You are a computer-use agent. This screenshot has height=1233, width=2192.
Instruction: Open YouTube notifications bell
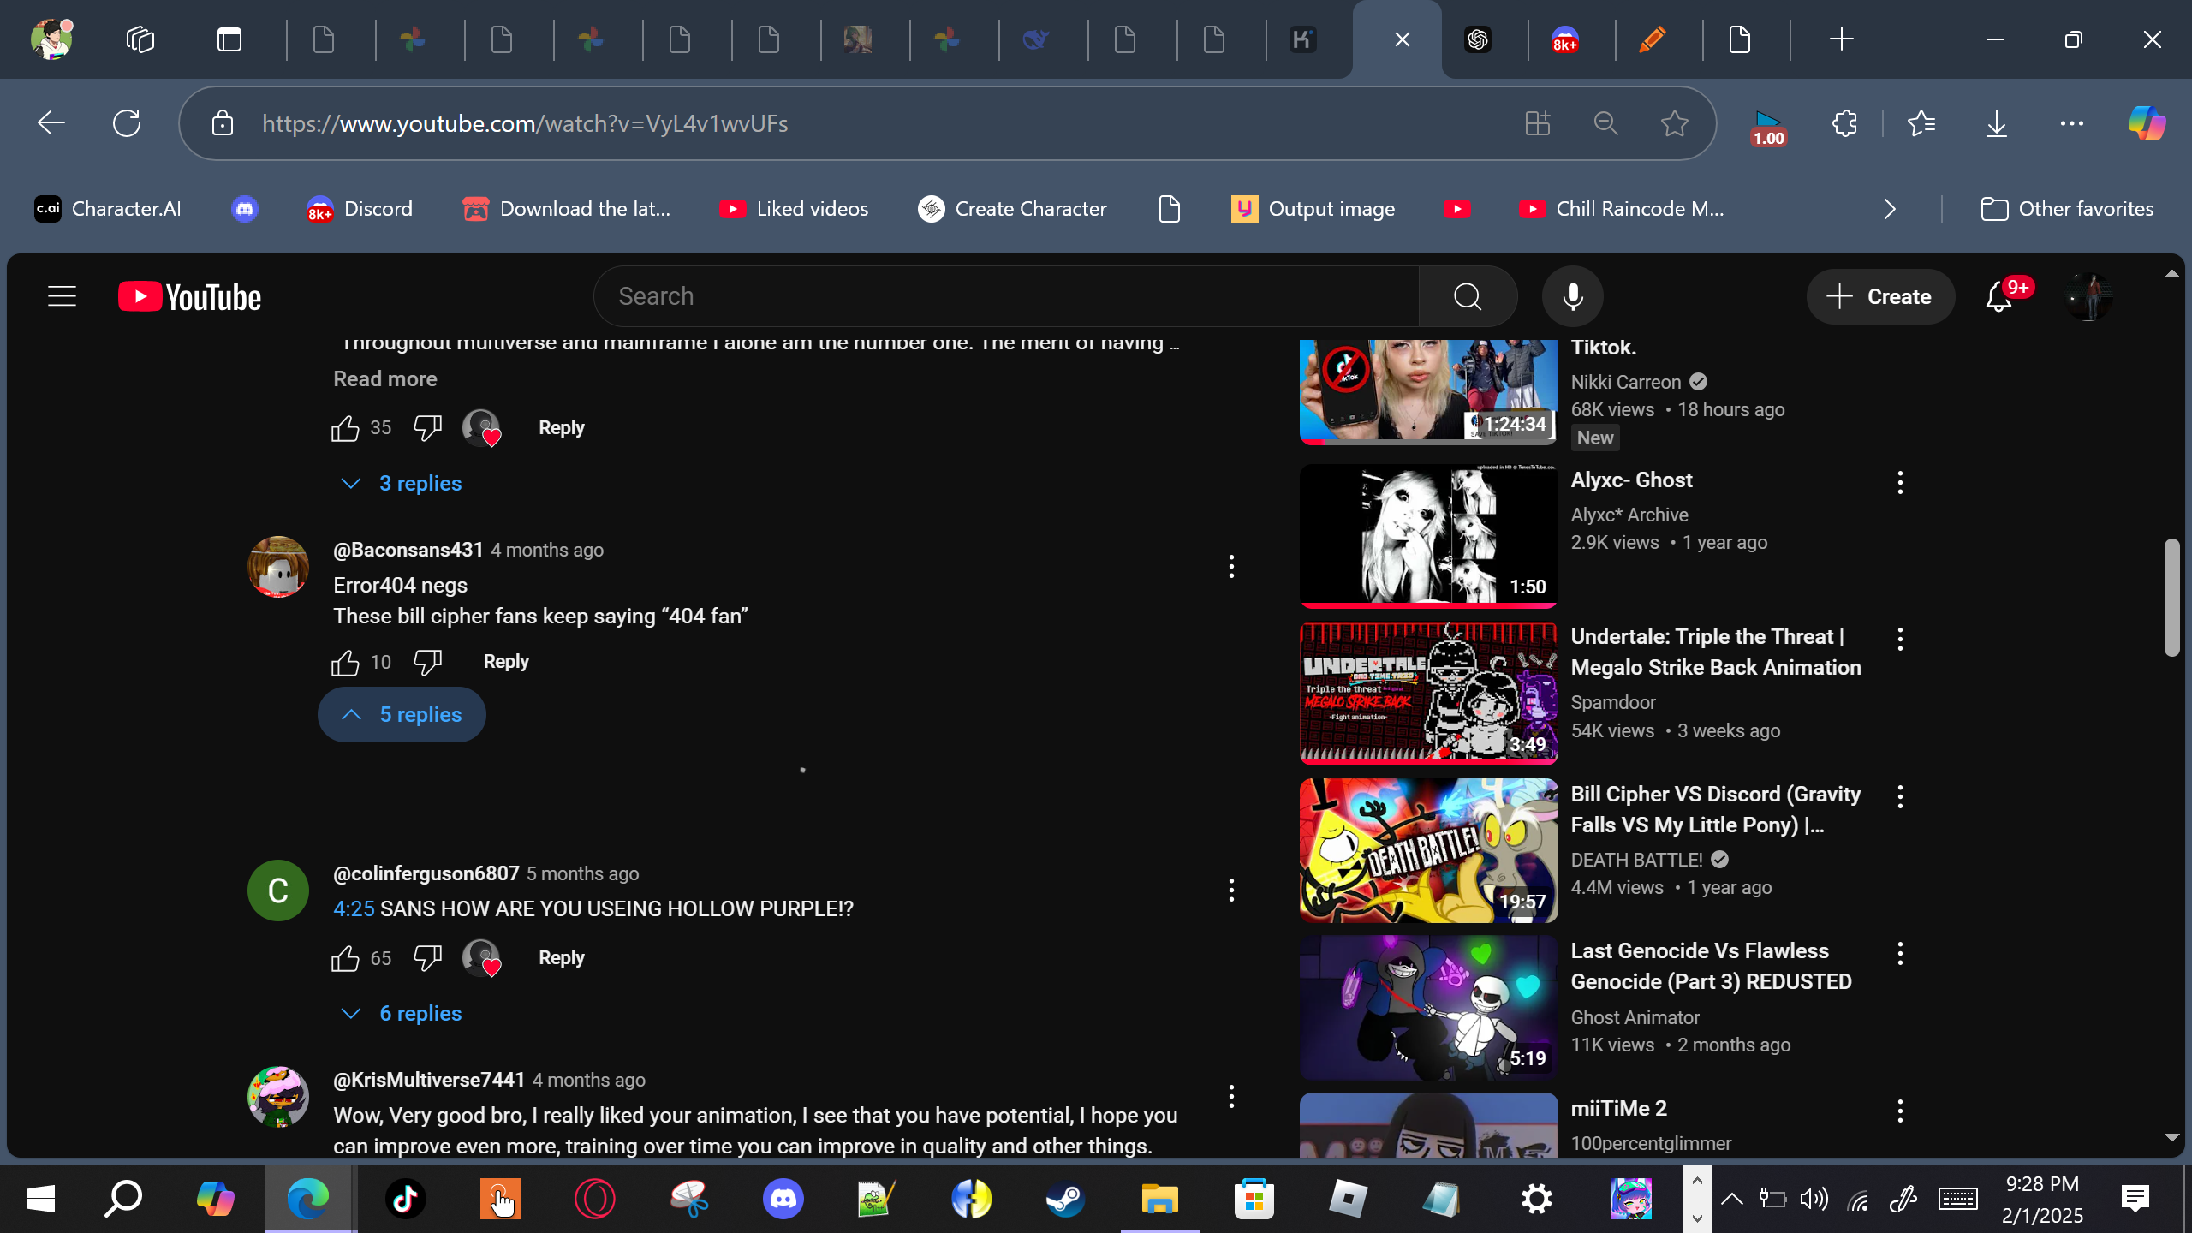[x=1998, y=296]
